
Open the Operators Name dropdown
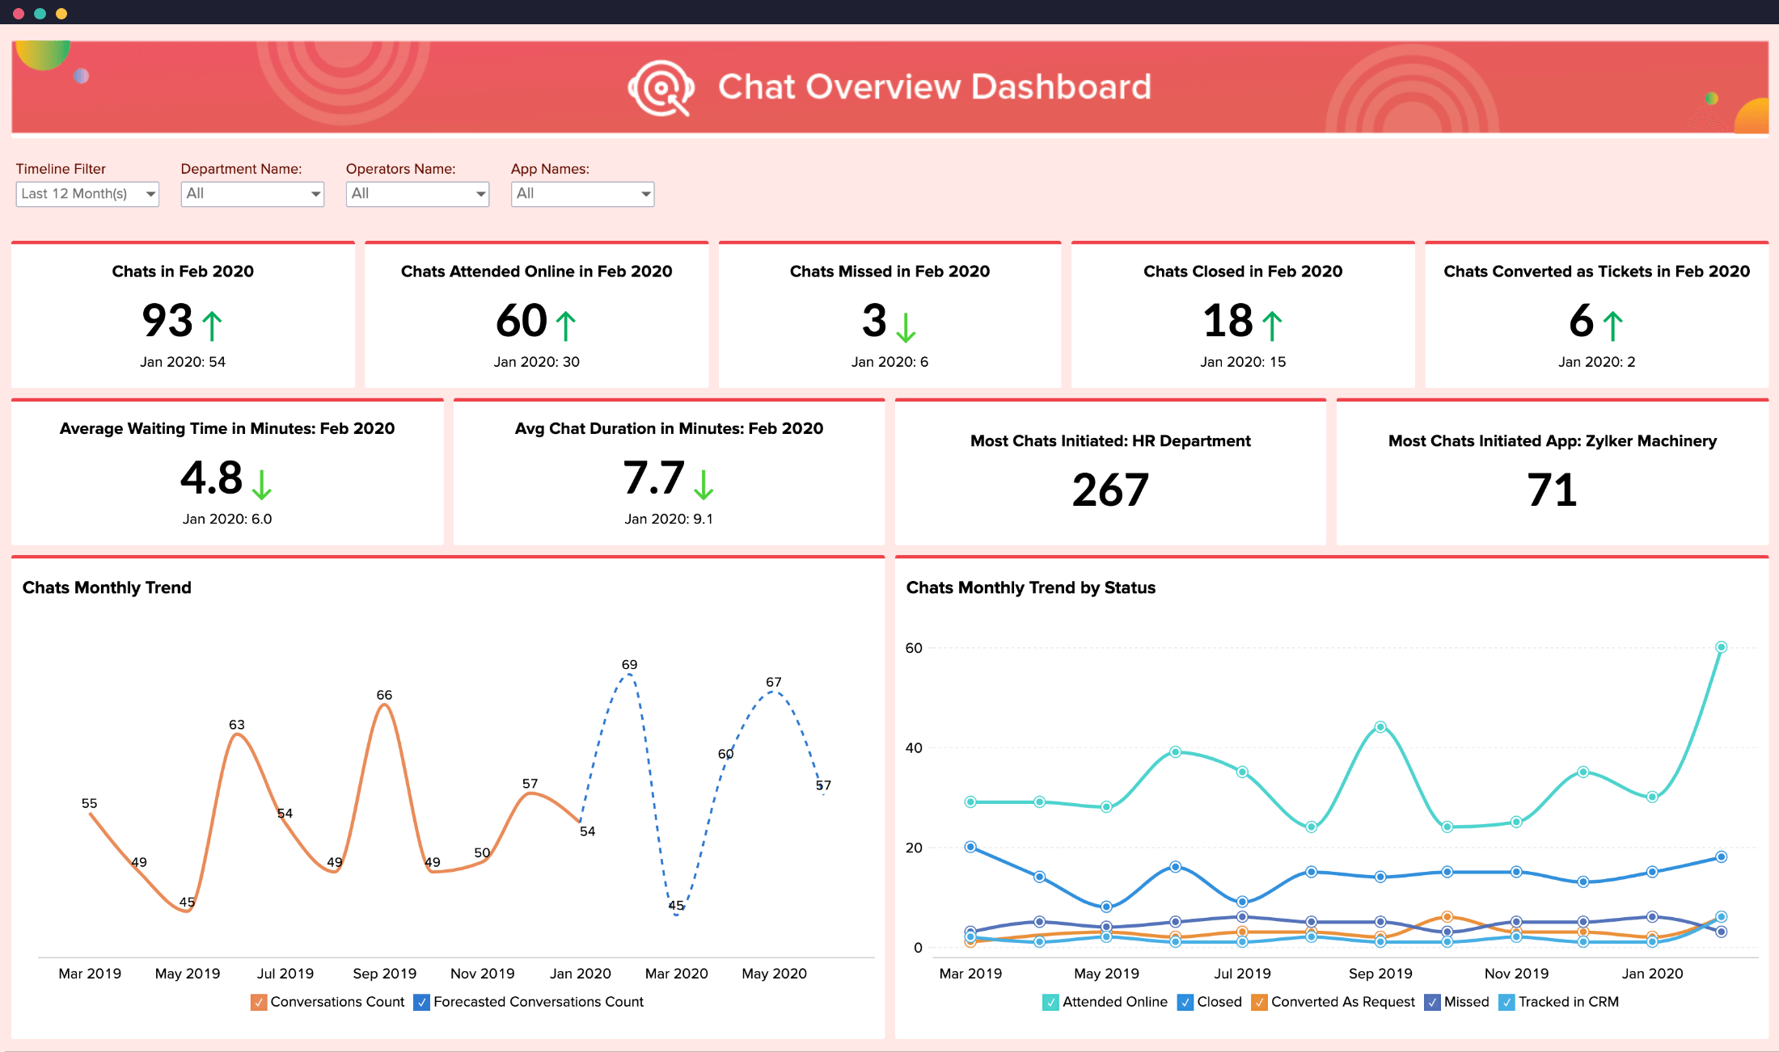click(x=417, y=194)
